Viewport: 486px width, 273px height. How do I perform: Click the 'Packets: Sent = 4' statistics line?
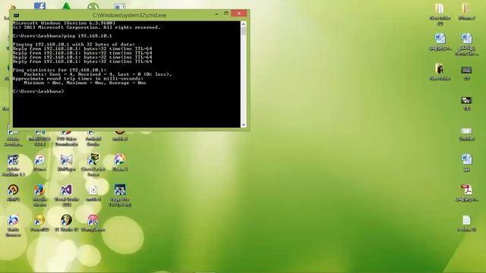(98, 74)
